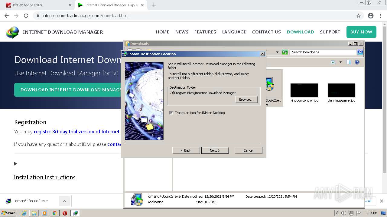Show hidden system tray icons
The height and width of the screenshot is (217, 387).
tap(337, 213)
